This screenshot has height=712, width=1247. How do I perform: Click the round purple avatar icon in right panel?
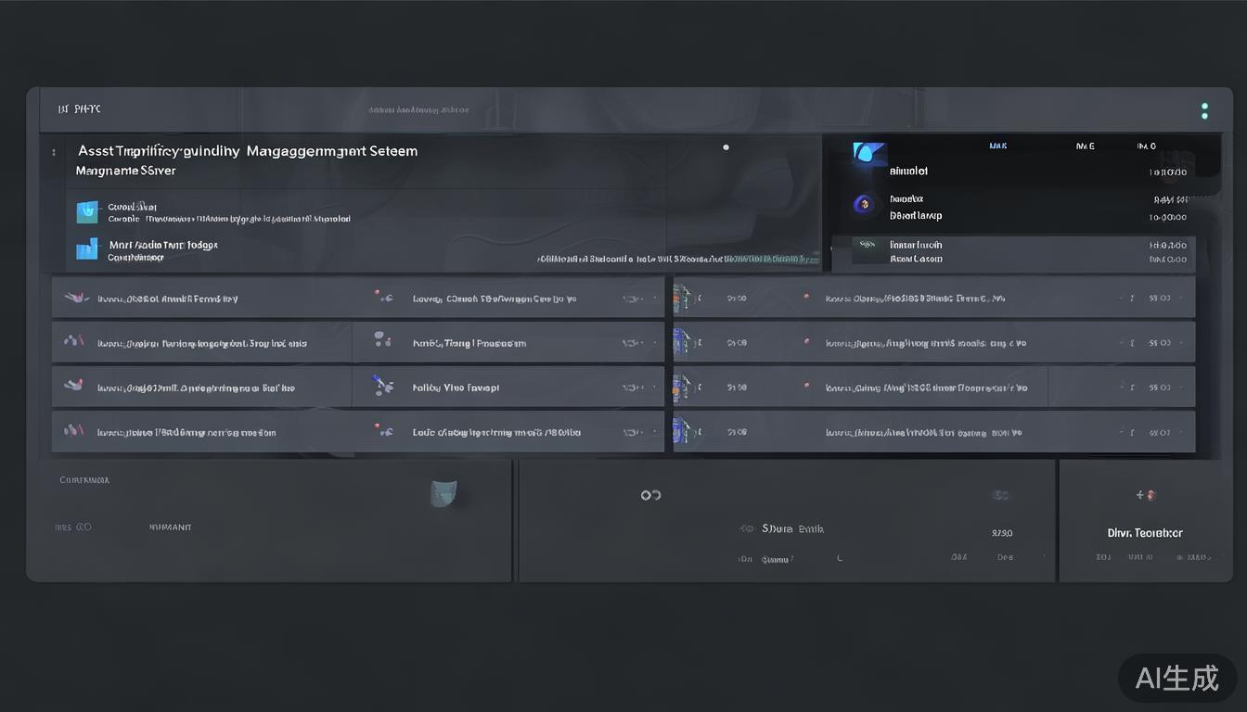click(x=865, y=204)
